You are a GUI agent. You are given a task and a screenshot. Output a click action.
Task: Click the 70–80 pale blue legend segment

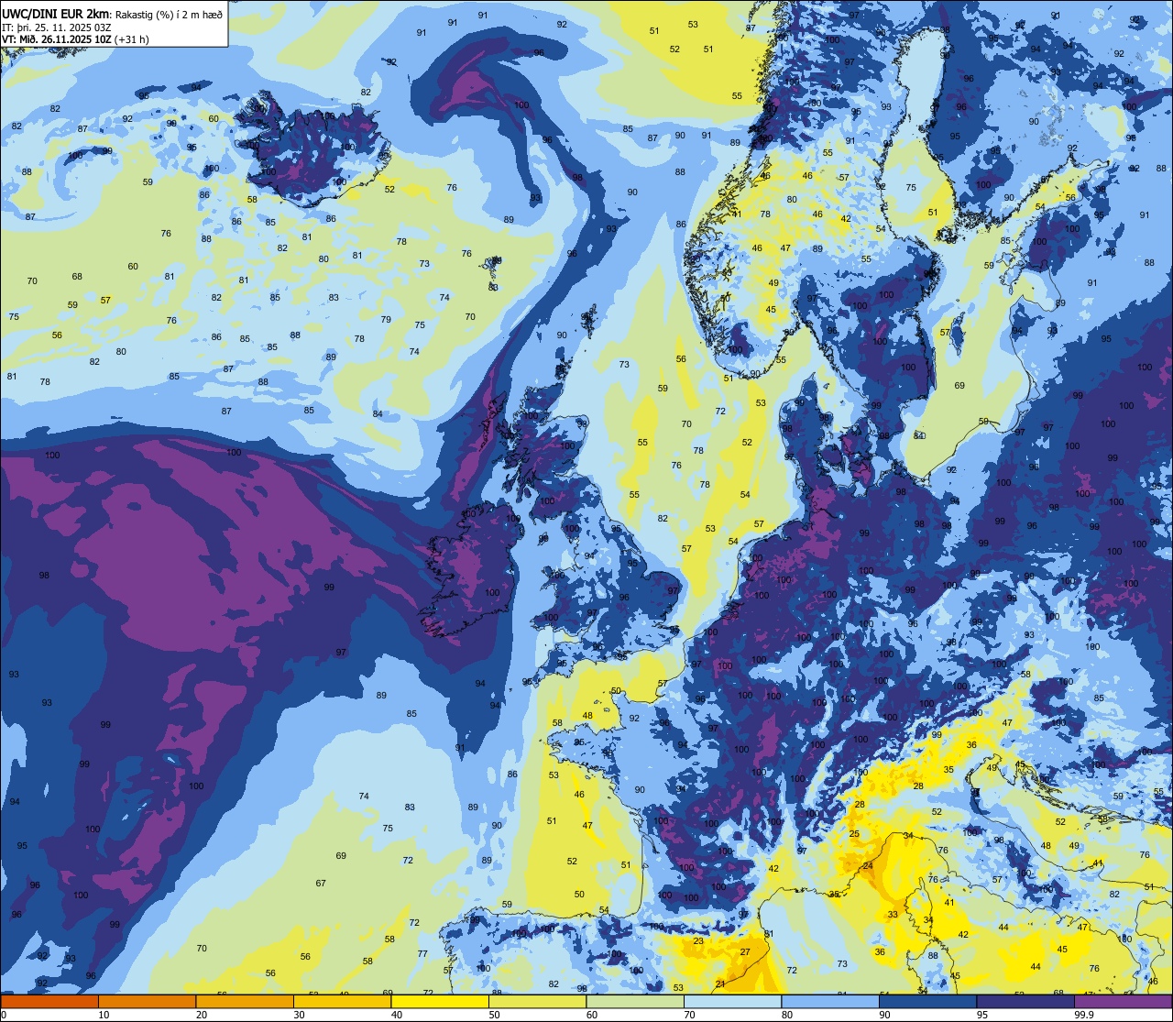(732, 1001)
